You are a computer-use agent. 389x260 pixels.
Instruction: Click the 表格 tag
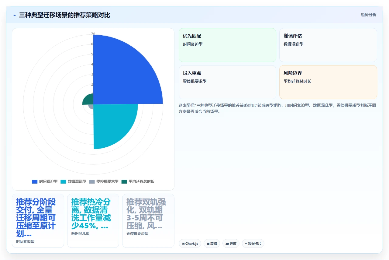(212, 244)
